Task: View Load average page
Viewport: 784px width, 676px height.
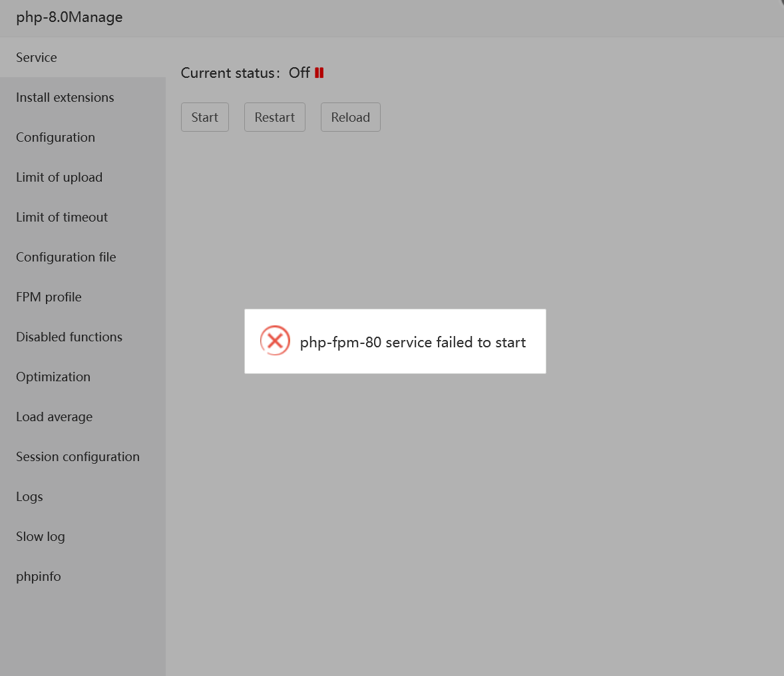Action: [83, 417]
